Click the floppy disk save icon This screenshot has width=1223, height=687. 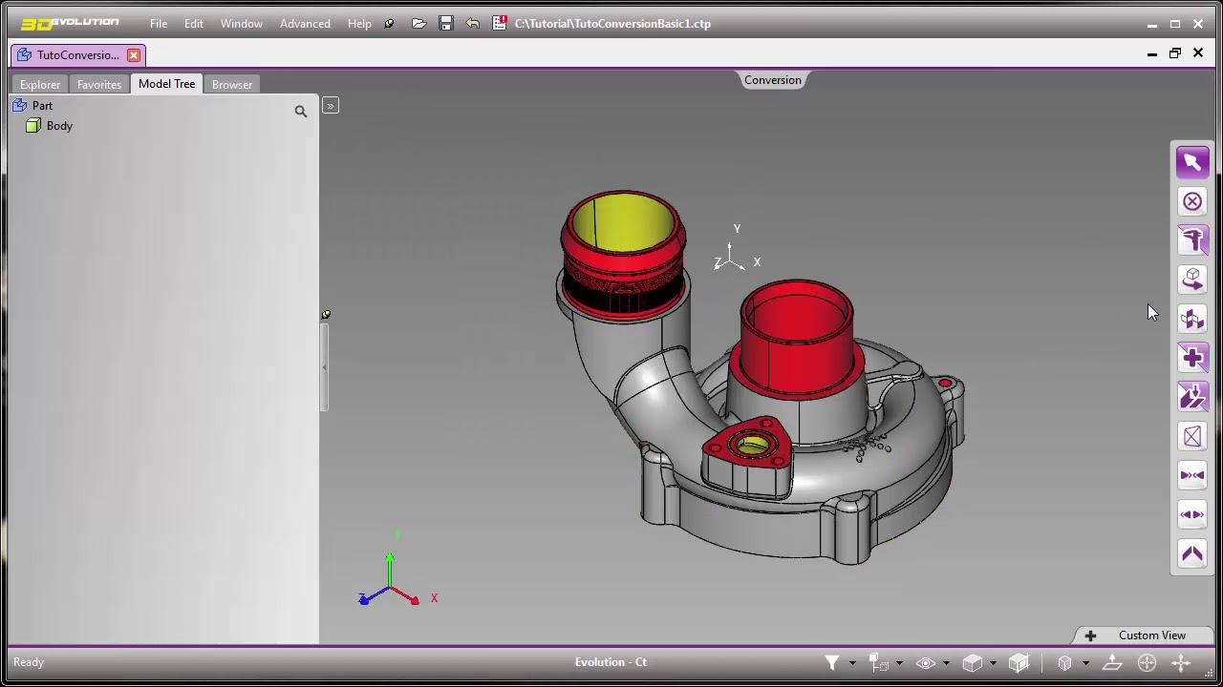tap(445, 24)
